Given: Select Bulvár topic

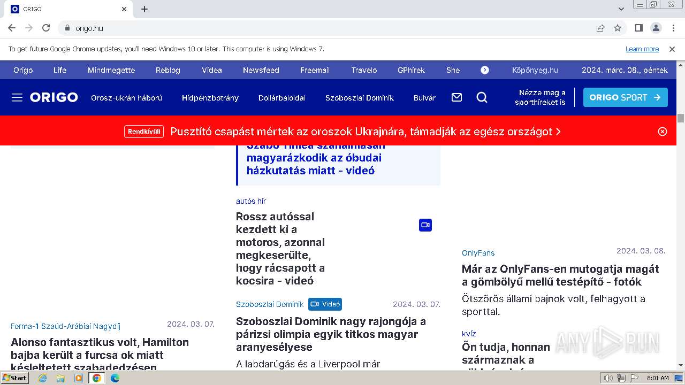Looking at the screenshot, I should [424, 98].
